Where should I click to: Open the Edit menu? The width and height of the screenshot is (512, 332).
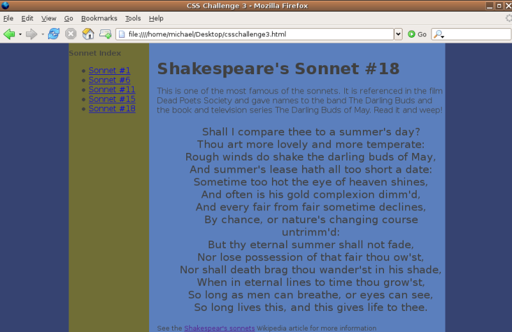(x=27, y=19)
